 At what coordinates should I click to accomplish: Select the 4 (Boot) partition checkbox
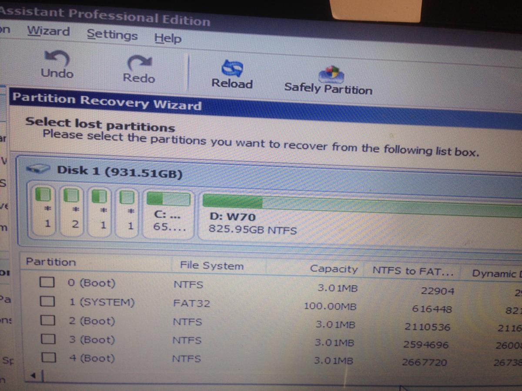47,358
